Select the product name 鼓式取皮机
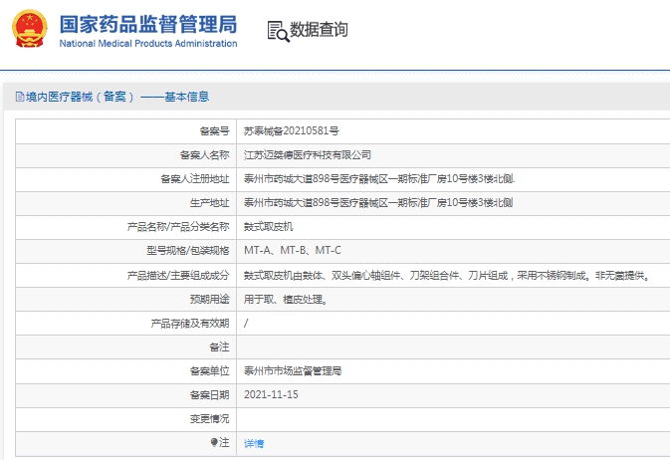This screenshot has width=670, height=460. point(269,227)
